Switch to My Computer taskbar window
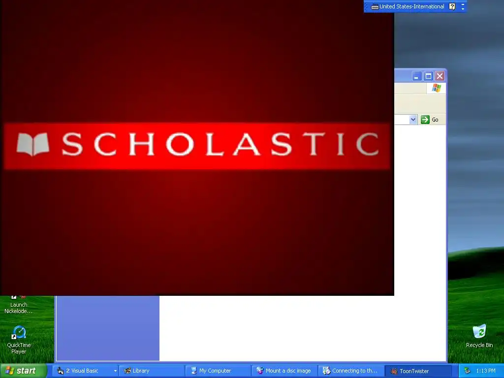504x378 pixels. click(x=218, y=371)
